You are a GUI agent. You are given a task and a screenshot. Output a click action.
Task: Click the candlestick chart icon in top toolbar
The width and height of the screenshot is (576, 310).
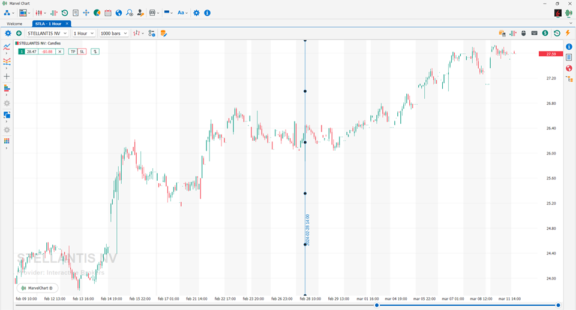click(x=38, y=13)
